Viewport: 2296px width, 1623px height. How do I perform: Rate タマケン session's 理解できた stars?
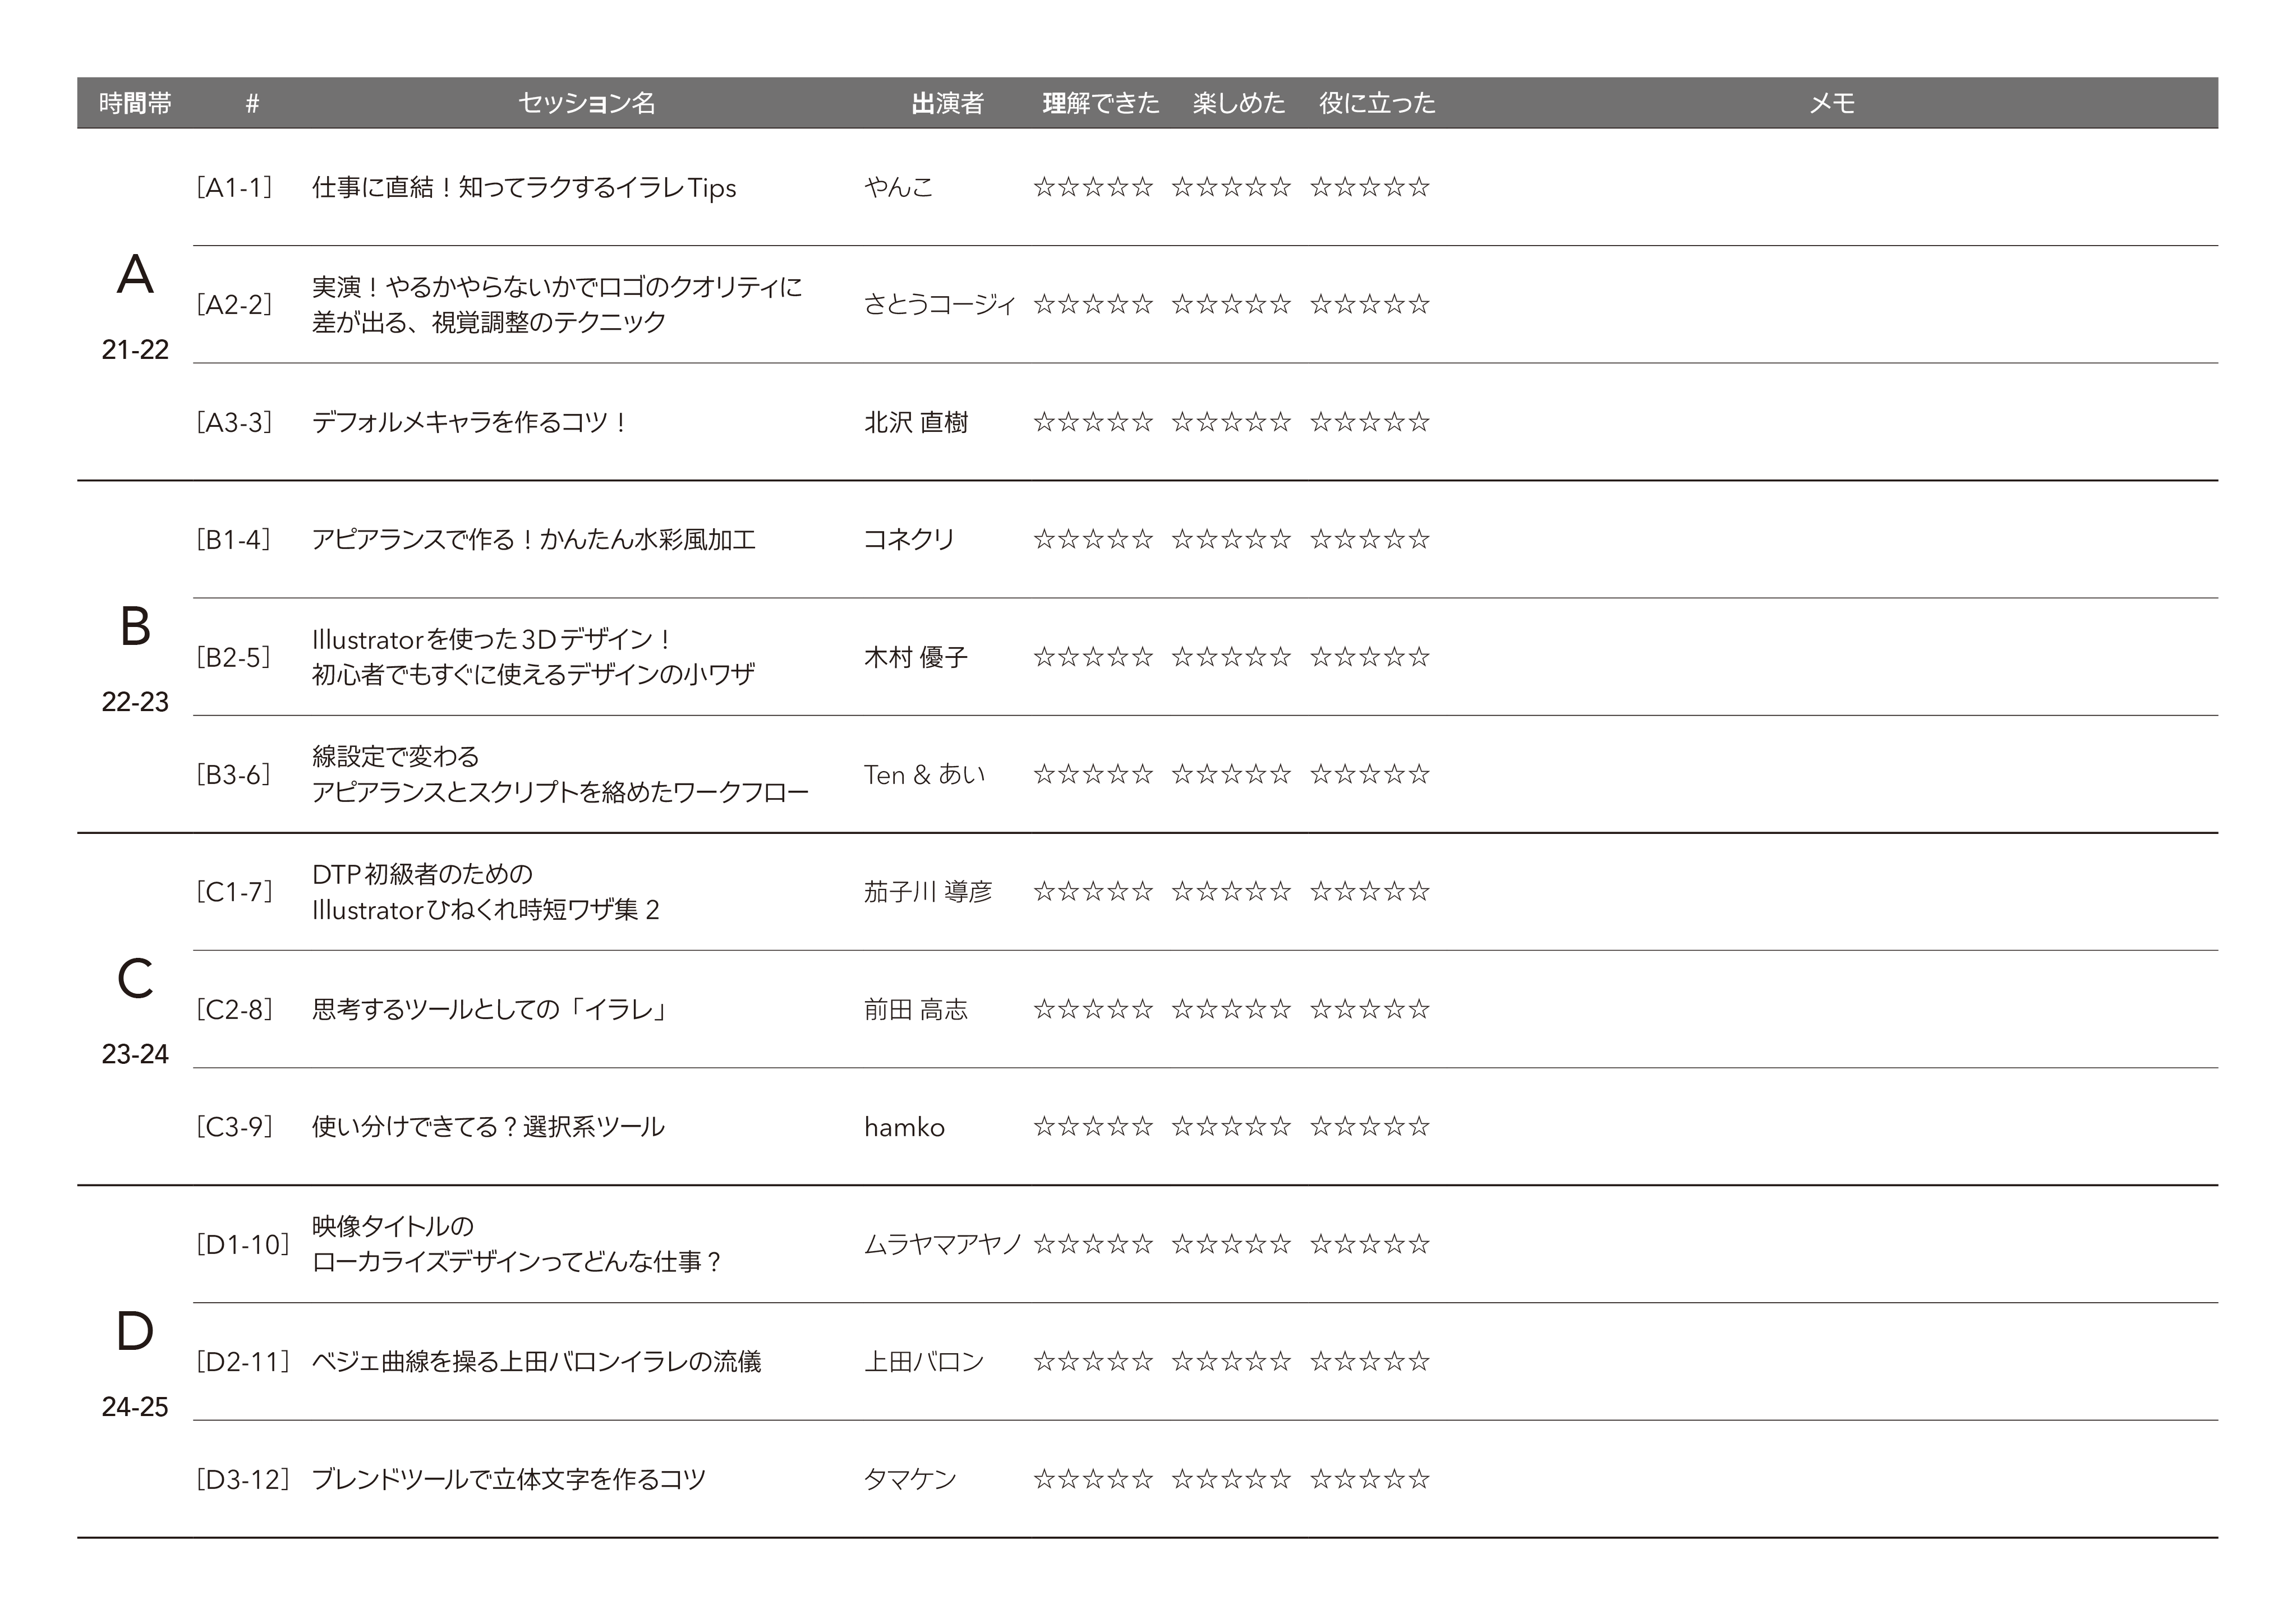[1093, 1479]
